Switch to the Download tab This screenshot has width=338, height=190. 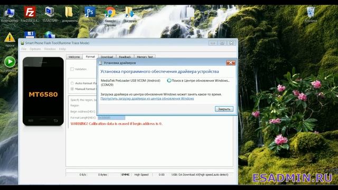click(x=107, y=57)
